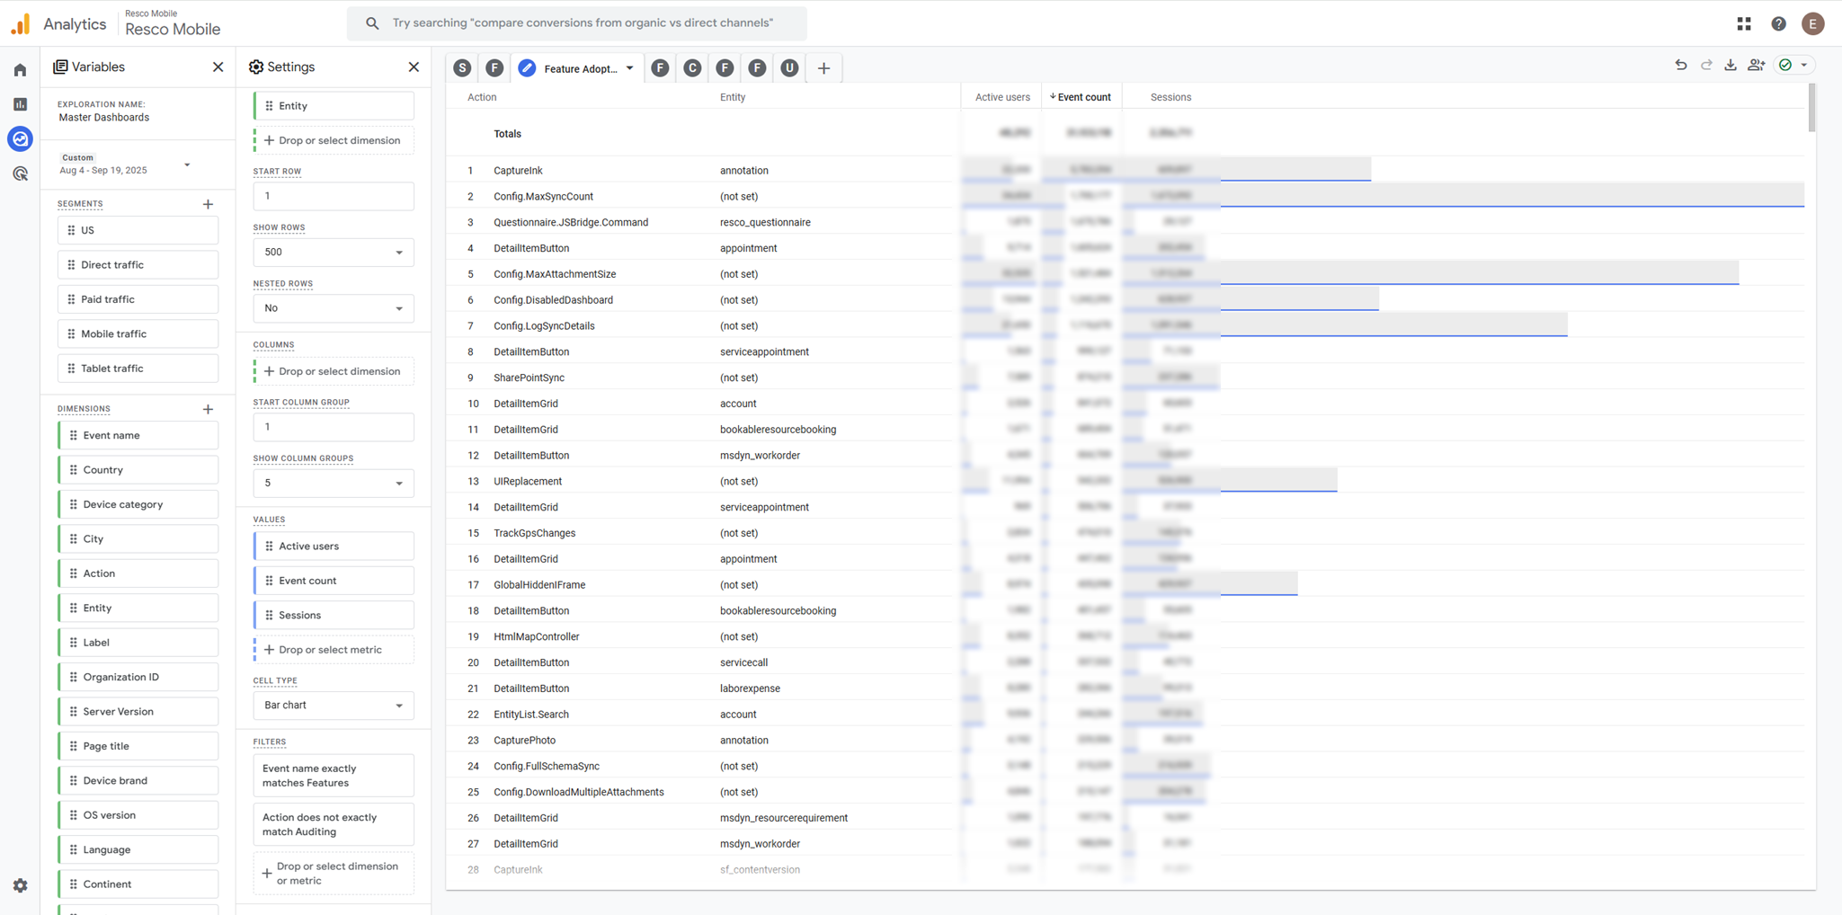Viewport: 1842px width, 915px height.
Task: Expand the Show Rows 500 dropdown
Action: pos(333,253)
